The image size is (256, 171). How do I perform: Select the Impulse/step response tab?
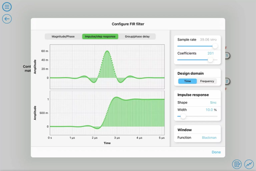click(x=100, y=37)
